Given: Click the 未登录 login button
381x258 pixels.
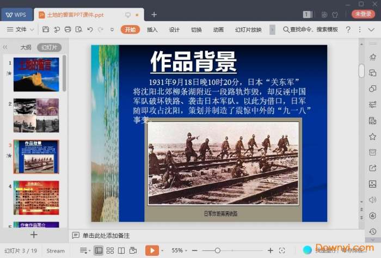Looking at the screenshot, I should click(363, 14).
